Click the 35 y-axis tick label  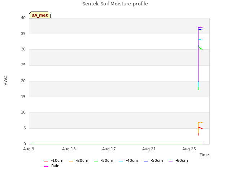coord(23,34)
